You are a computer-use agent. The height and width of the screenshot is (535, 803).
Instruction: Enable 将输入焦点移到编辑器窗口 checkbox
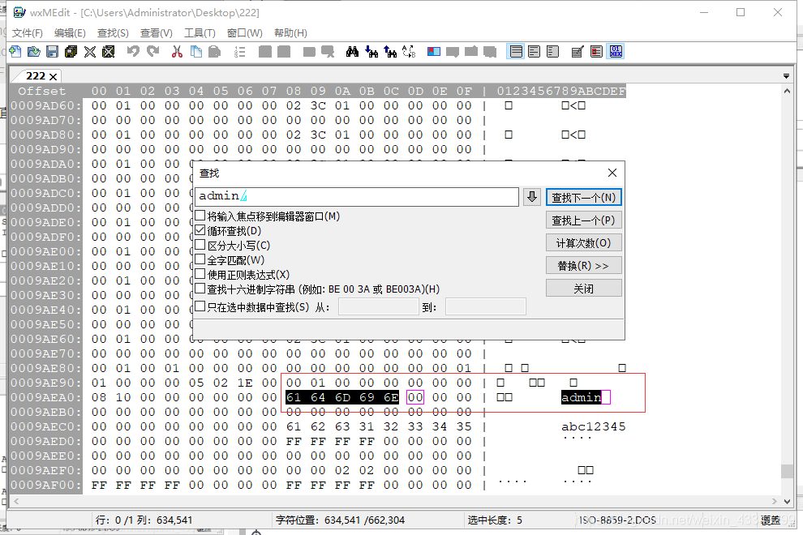[200, 216]
